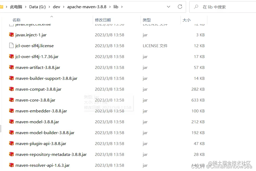Expand the chevron after lib
This screenshot has width=256, height=171.
[122, 7]
